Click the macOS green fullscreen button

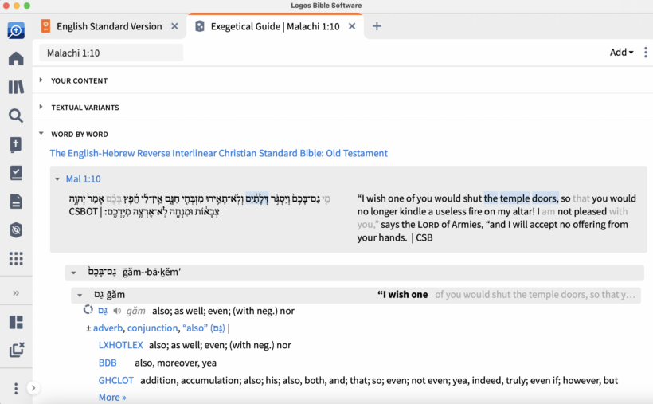coord(26,6)
